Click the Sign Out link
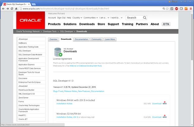 pyautogui.click(x=61, y=18)
